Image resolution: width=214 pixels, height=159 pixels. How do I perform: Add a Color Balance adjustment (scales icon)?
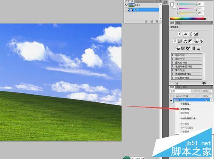point(185,41)
